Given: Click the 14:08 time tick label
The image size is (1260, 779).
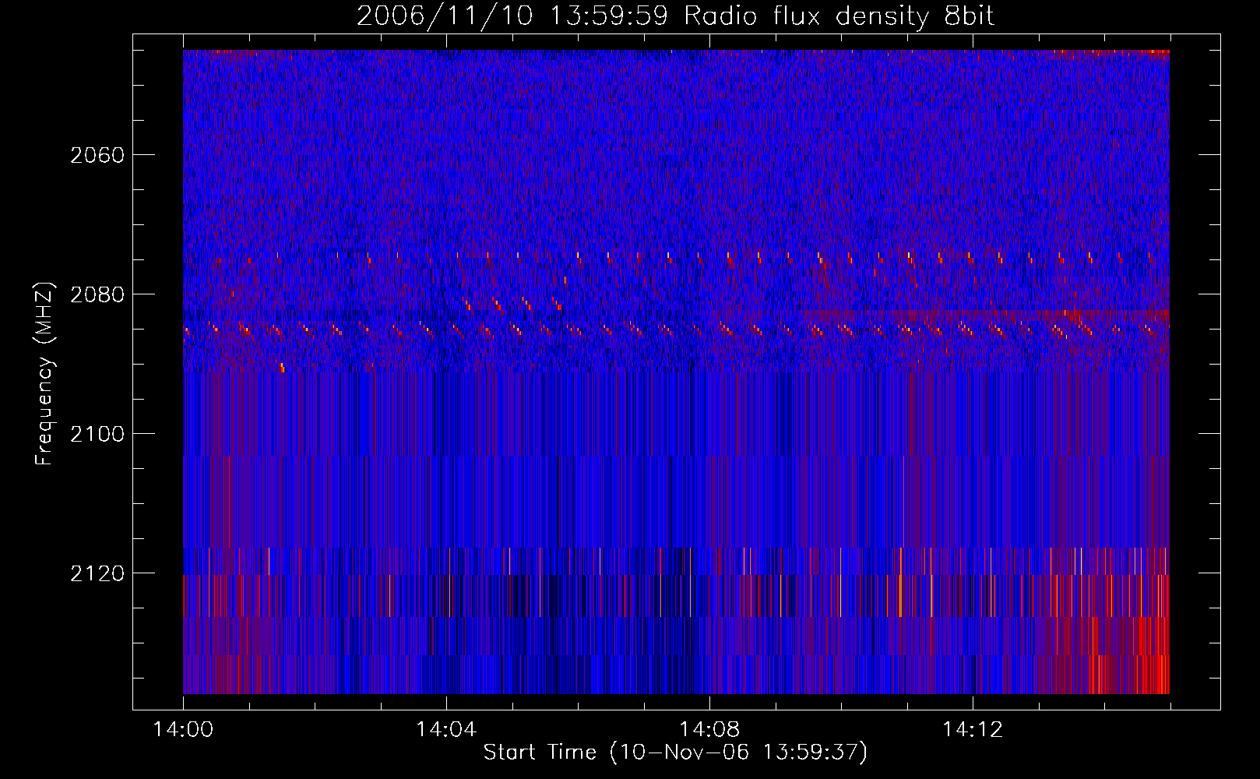Looking at the screenshot, I should 709,729.
